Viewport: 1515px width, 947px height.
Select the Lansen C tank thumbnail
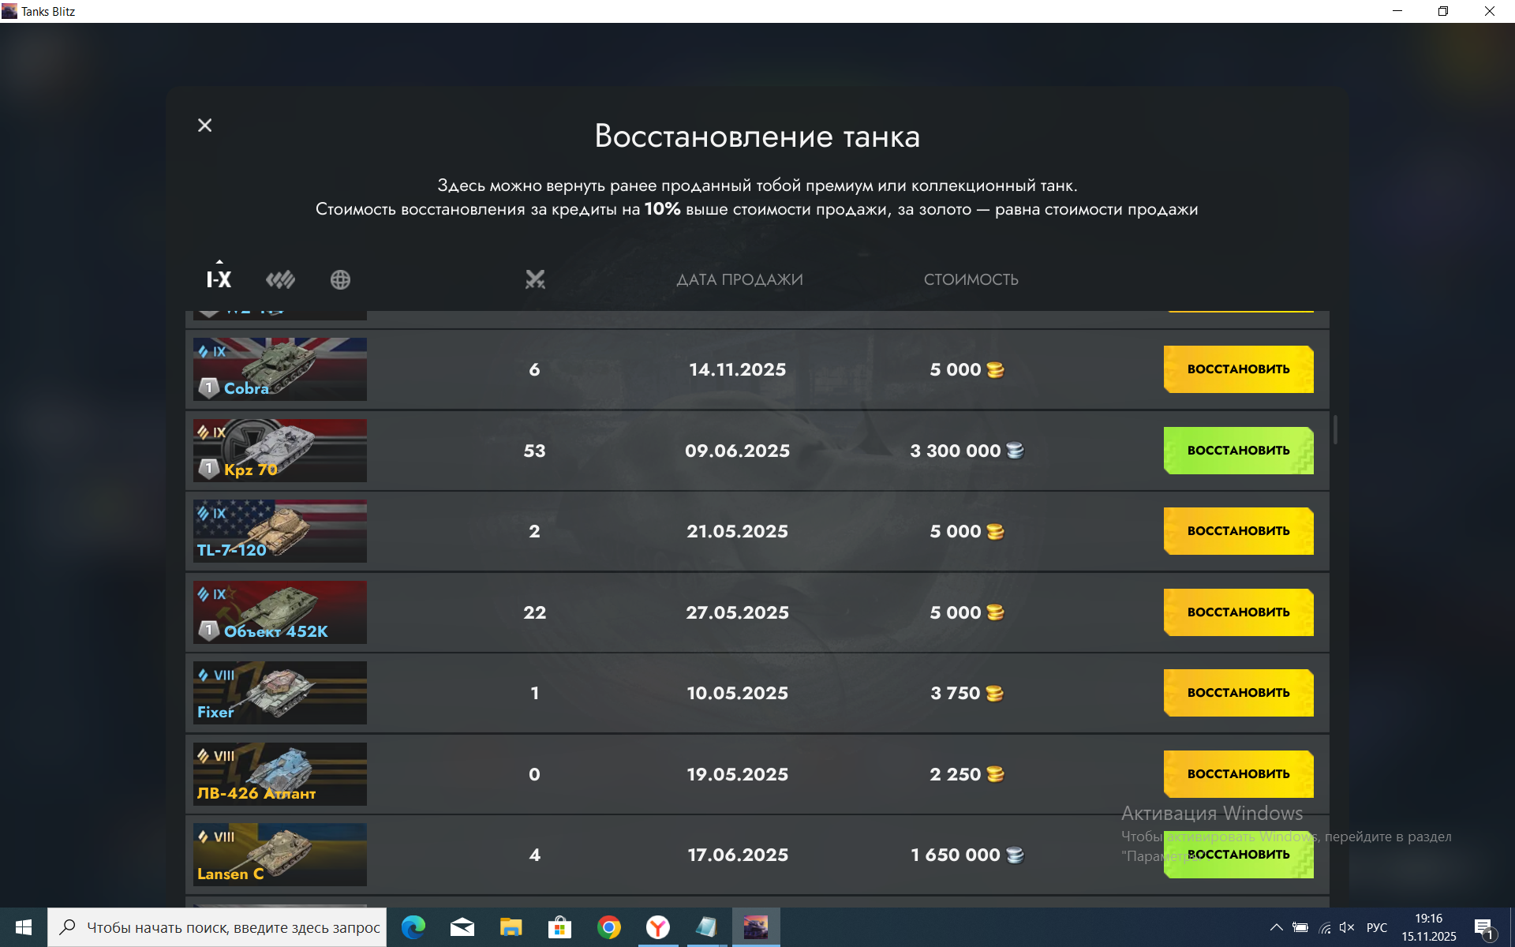coord(280,855)
